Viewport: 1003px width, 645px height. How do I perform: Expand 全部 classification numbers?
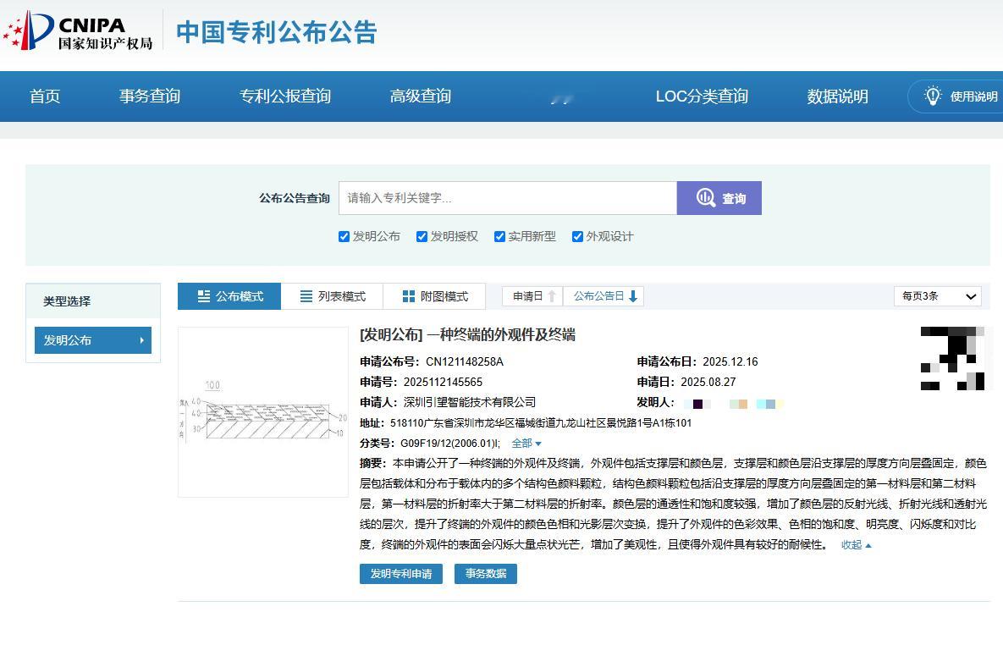(526, 444)
